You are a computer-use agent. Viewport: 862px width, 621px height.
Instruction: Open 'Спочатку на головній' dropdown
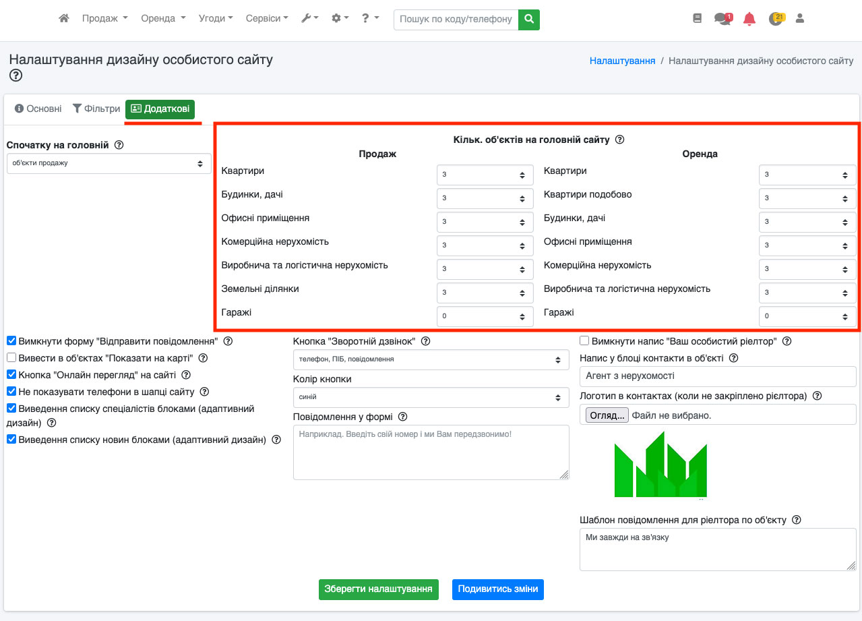109,163
